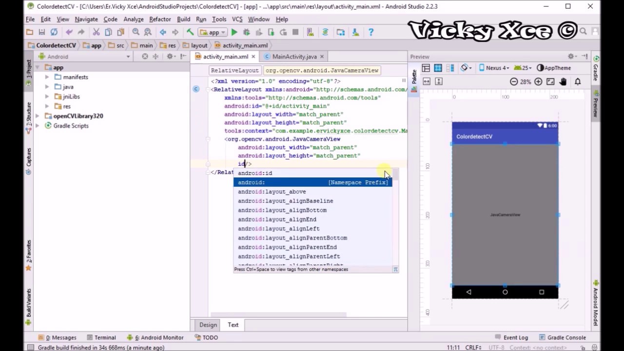This screenshot has width=624, height=351.
Task: Click the Copy toolbar icon
Action: 108,32
